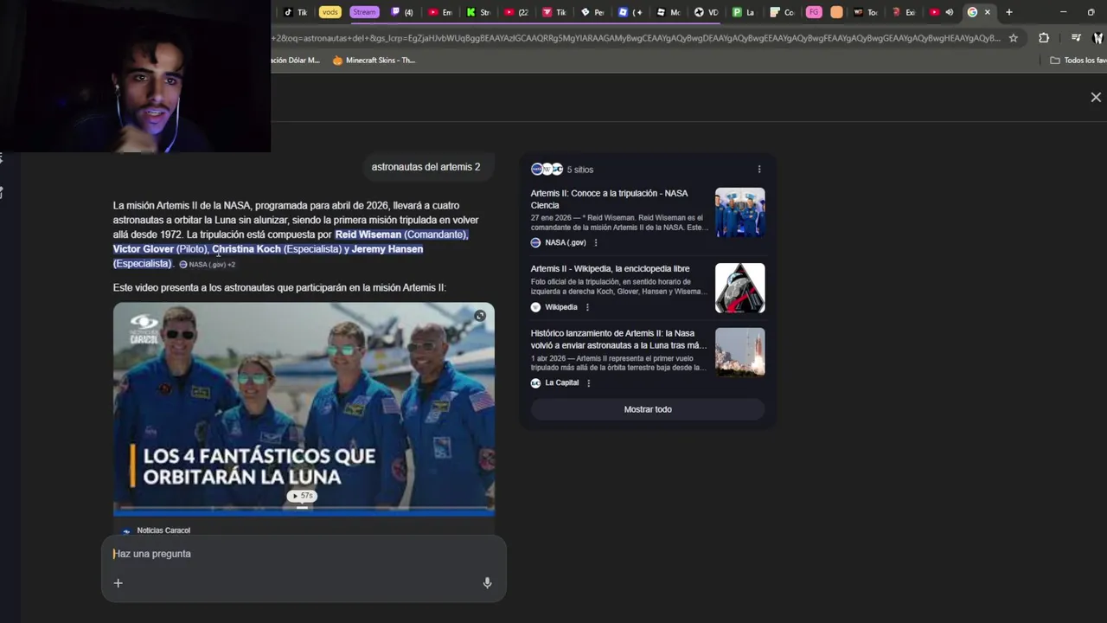1107x623 pixels.
Task: Open the media control icon in toolbar
Action: point(1076,38)
